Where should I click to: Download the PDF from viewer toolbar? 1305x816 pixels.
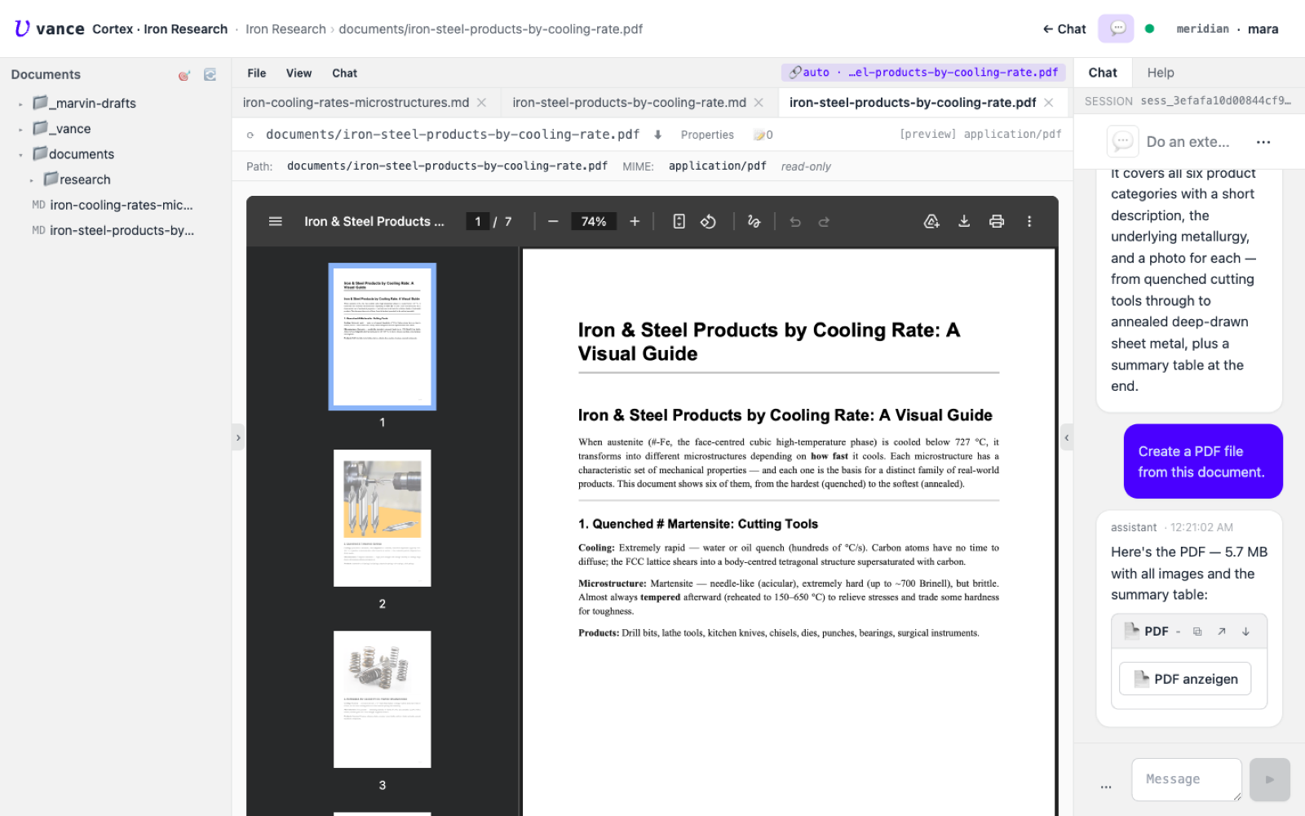point(964,221)
